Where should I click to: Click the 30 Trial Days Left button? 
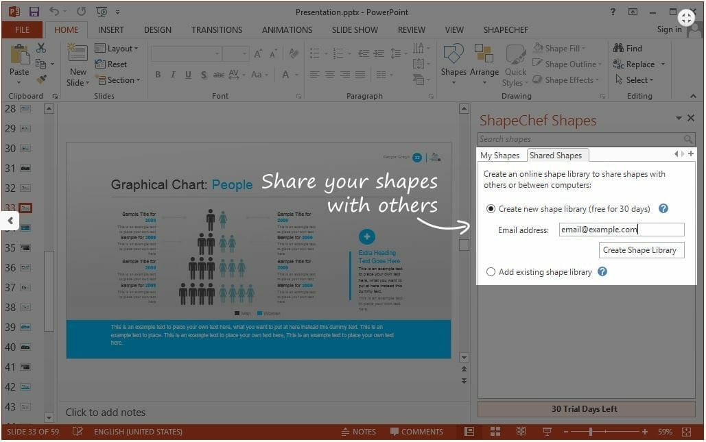[x=585, y=409]
